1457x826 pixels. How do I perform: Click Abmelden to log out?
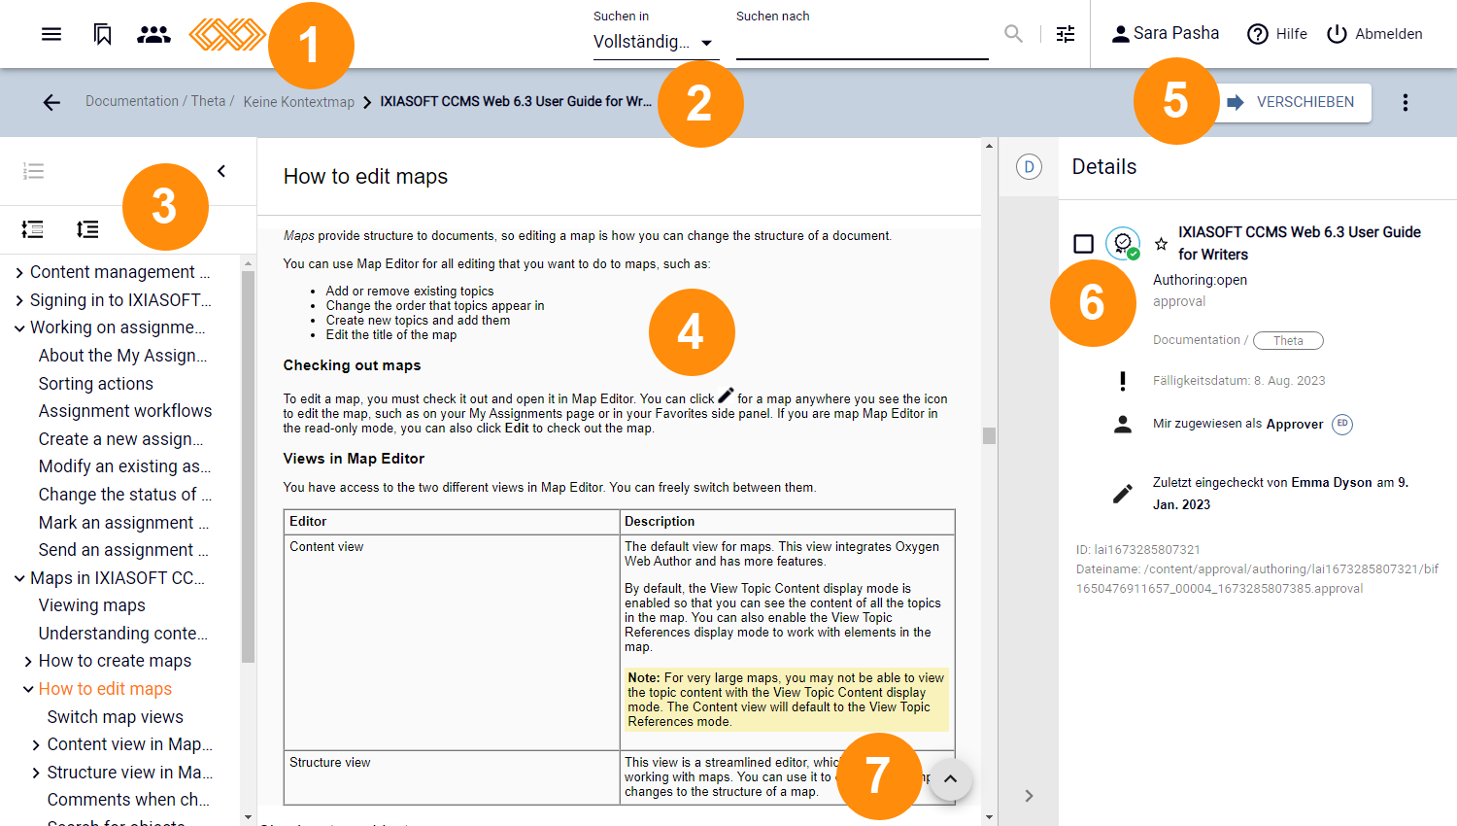1373,34
